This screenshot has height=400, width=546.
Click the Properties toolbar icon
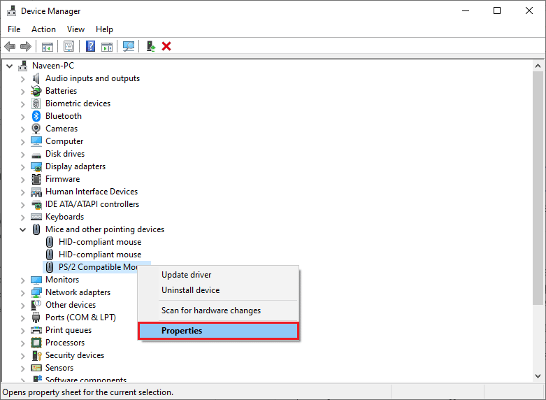click(x=69, y=46)
